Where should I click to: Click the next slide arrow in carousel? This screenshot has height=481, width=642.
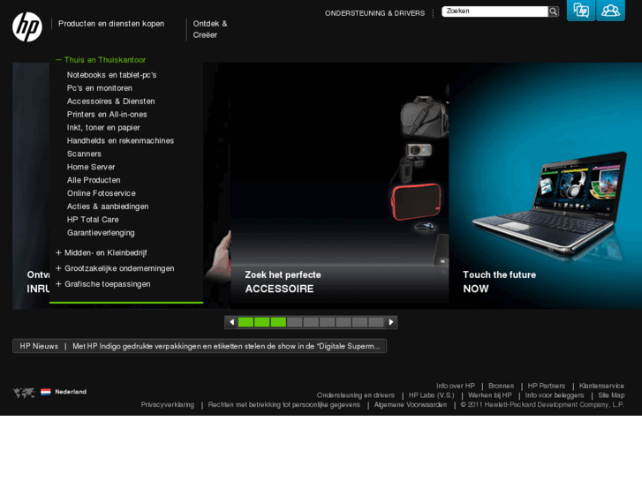391,322
